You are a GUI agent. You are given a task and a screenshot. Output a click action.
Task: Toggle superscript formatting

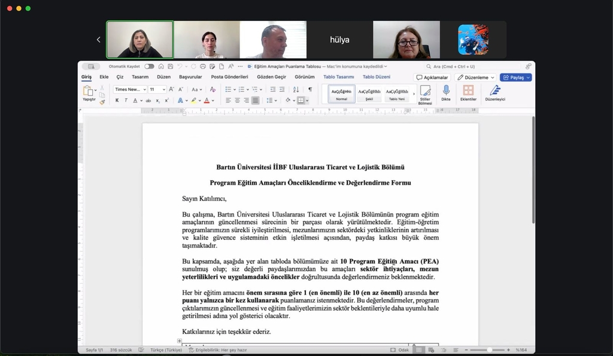[166, 101]
